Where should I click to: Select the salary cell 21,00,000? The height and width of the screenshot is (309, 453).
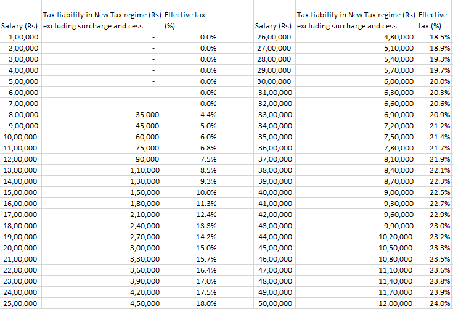tap(20, 259)
